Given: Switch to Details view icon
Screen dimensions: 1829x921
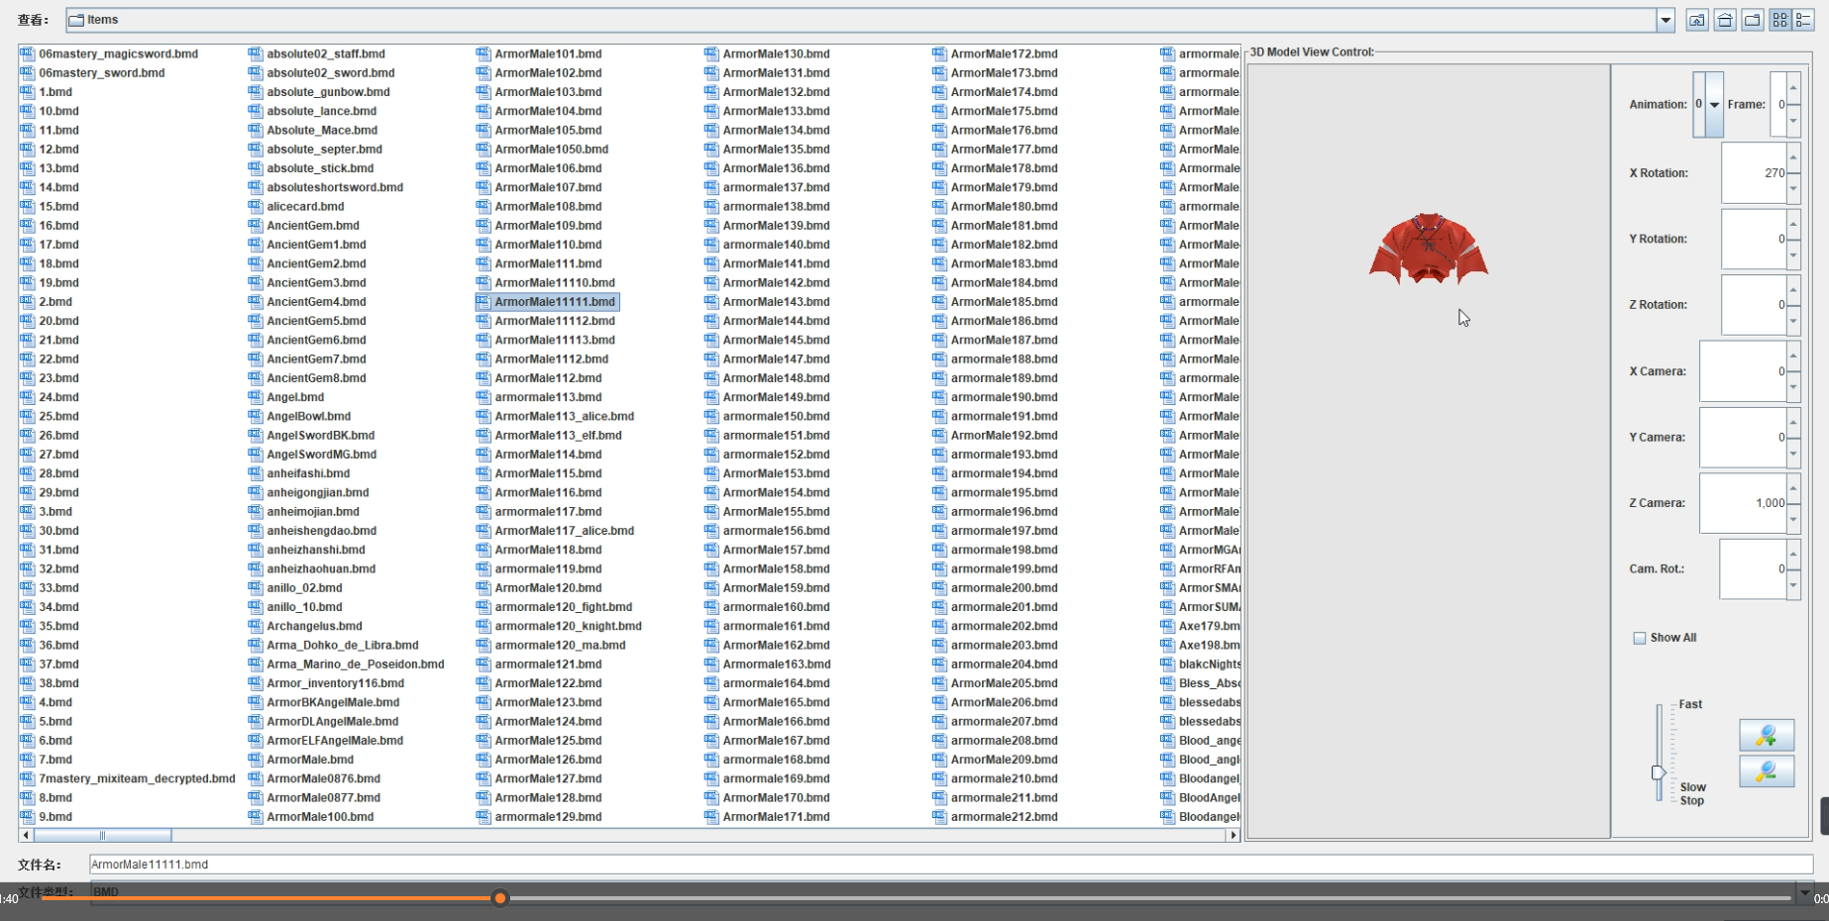Looking at the screenshot, I should [x=1803, y=20].
